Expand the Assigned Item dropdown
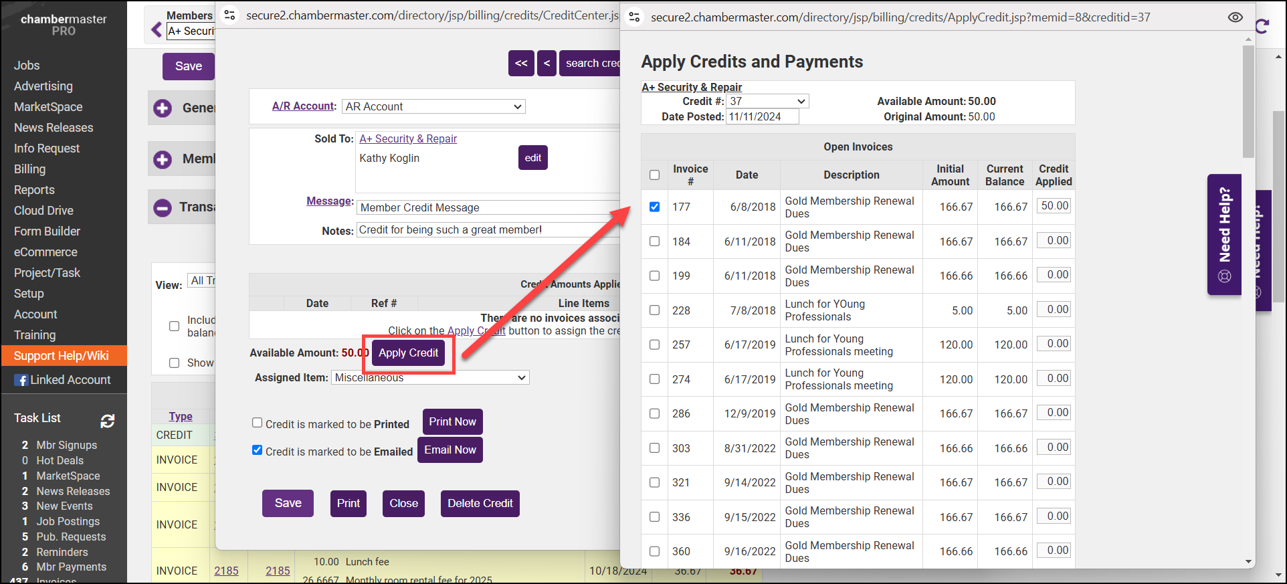 pos(430,378)
